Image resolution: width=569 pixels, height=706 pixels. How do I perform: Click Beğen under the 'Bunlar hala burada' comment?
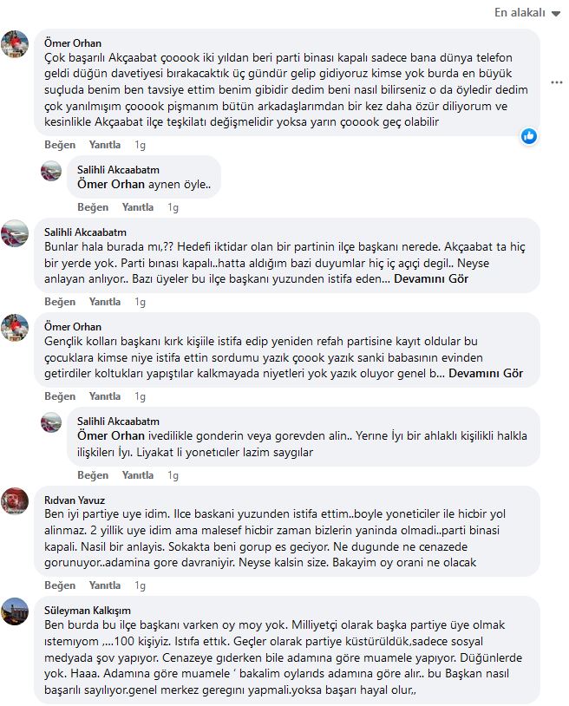pos(60,302)
